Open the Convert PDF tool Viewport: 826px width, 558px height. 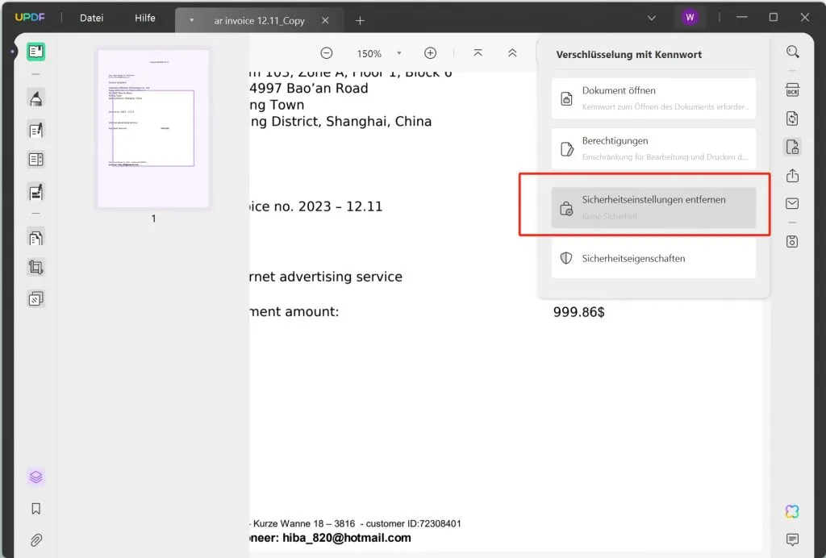click(x=792, y=119)
